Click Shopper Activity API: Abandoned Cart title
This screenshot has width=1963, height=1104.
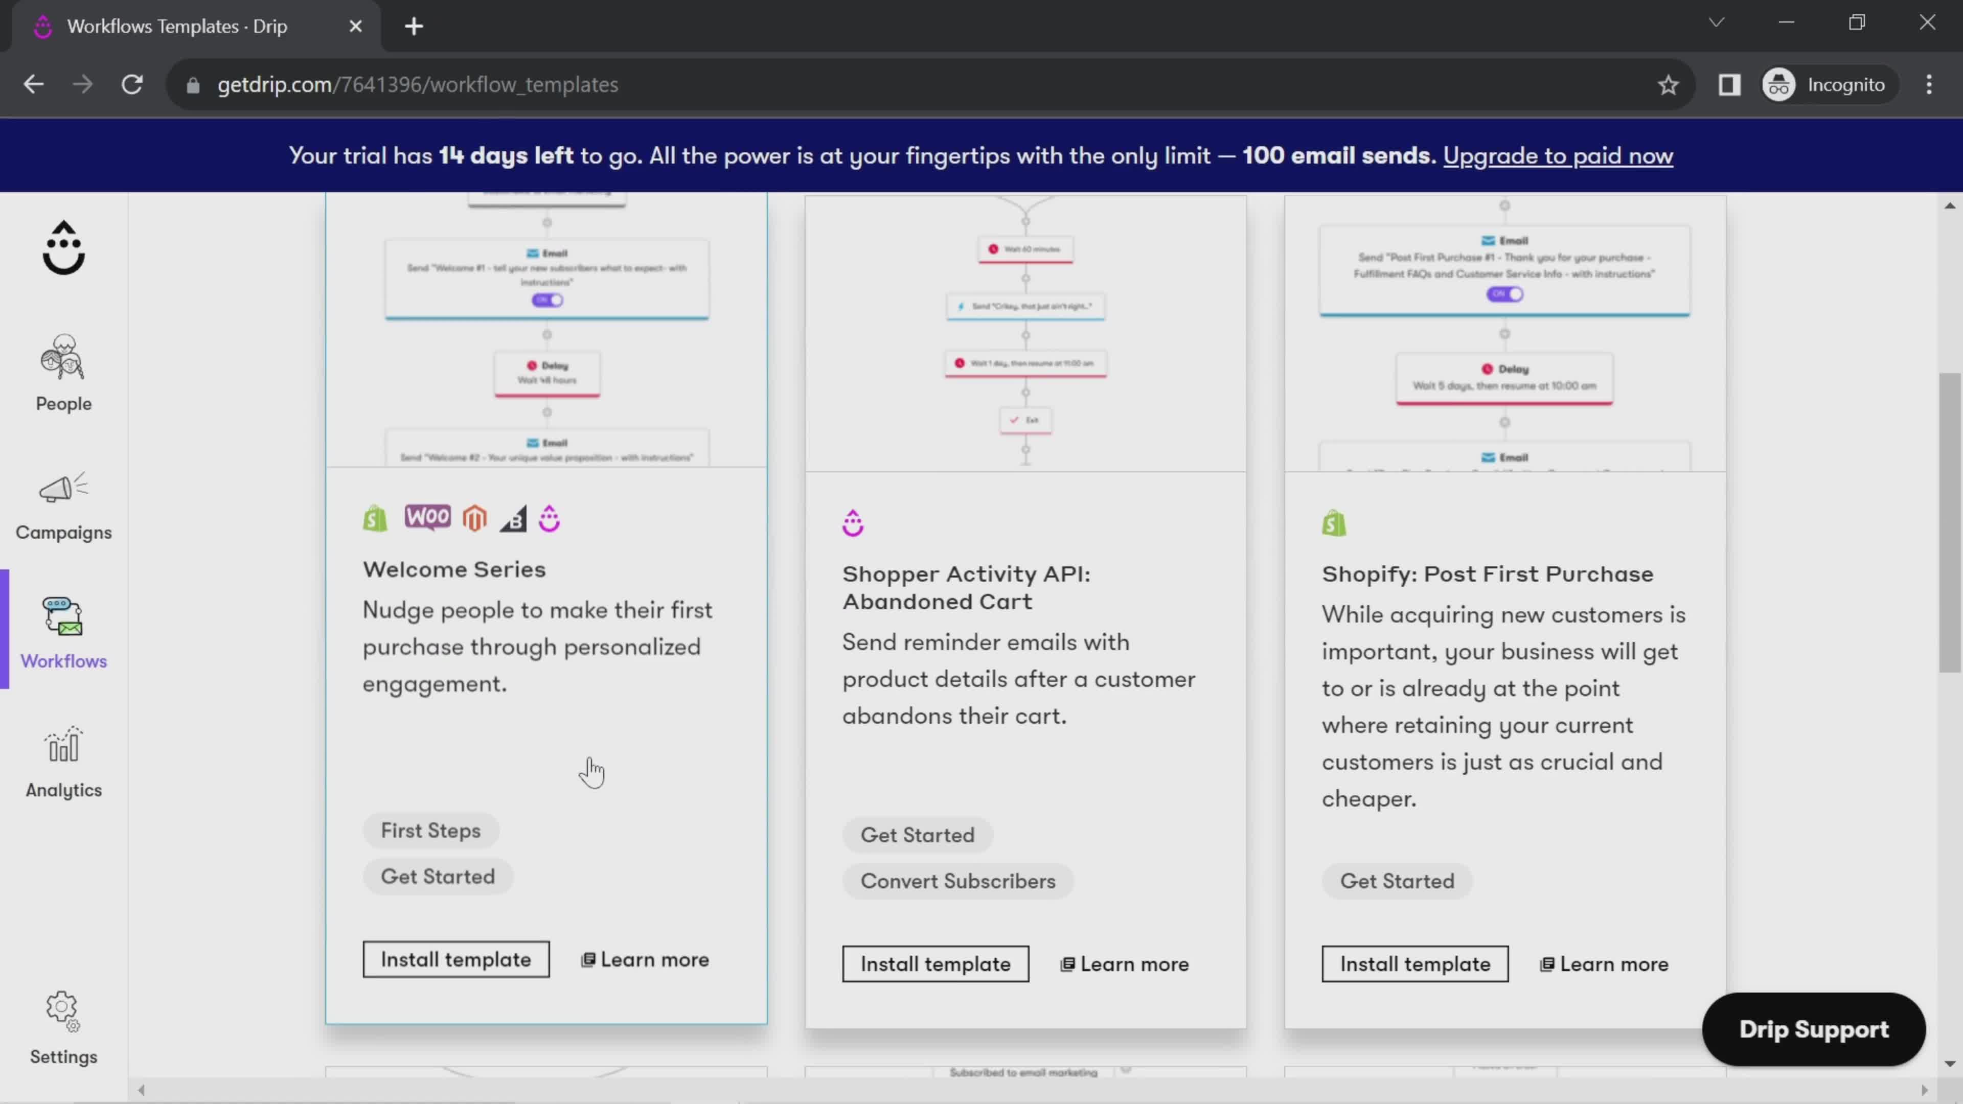[966, 587]
